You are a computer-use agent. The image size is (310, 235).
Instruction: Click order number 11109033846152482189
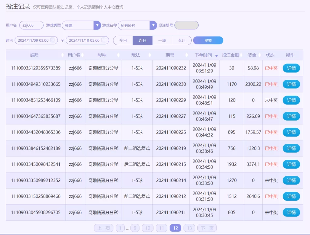36,148
